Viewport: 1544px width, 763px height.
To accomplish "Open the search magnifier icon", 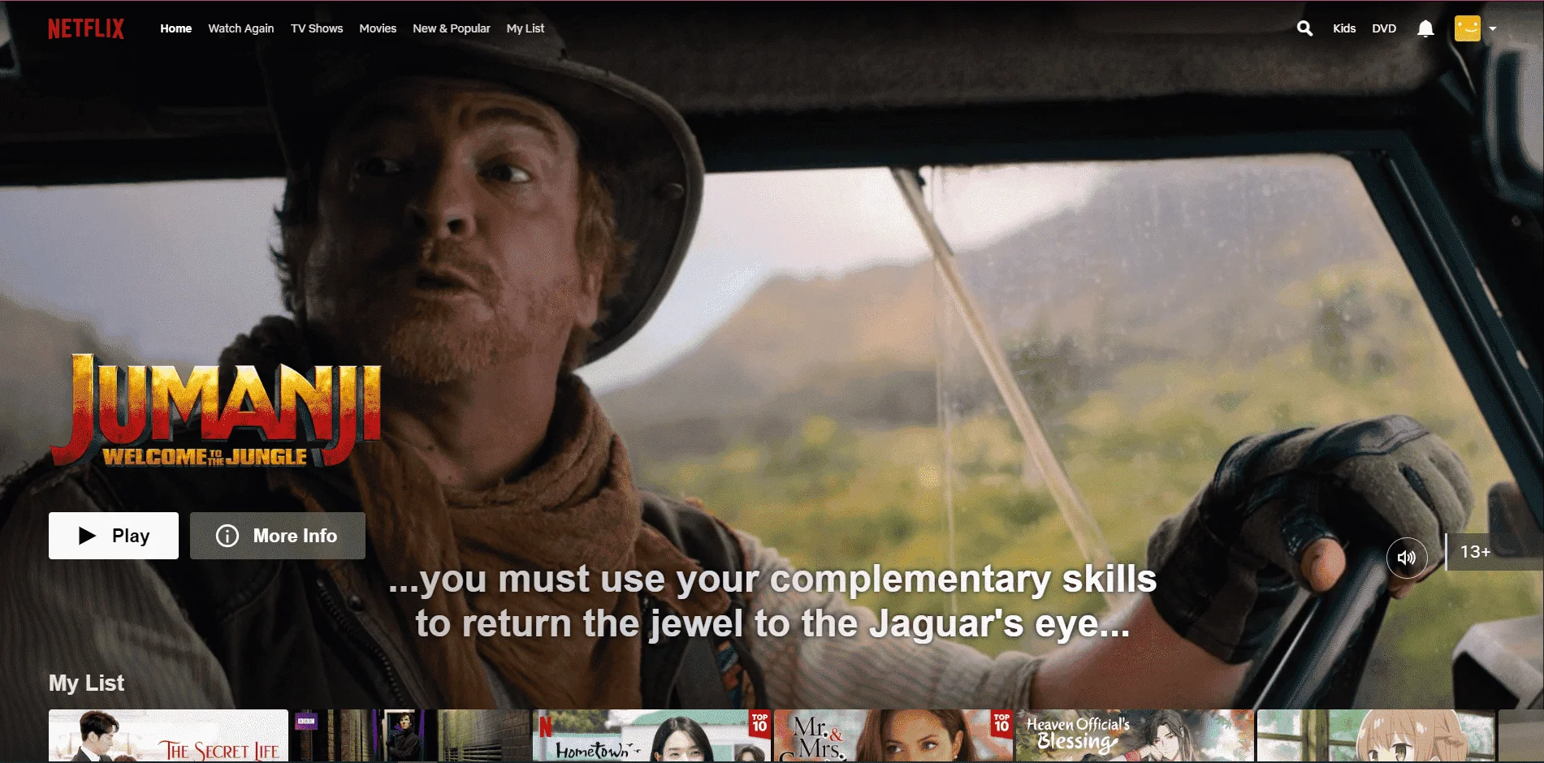I will tap(1304, 28).
